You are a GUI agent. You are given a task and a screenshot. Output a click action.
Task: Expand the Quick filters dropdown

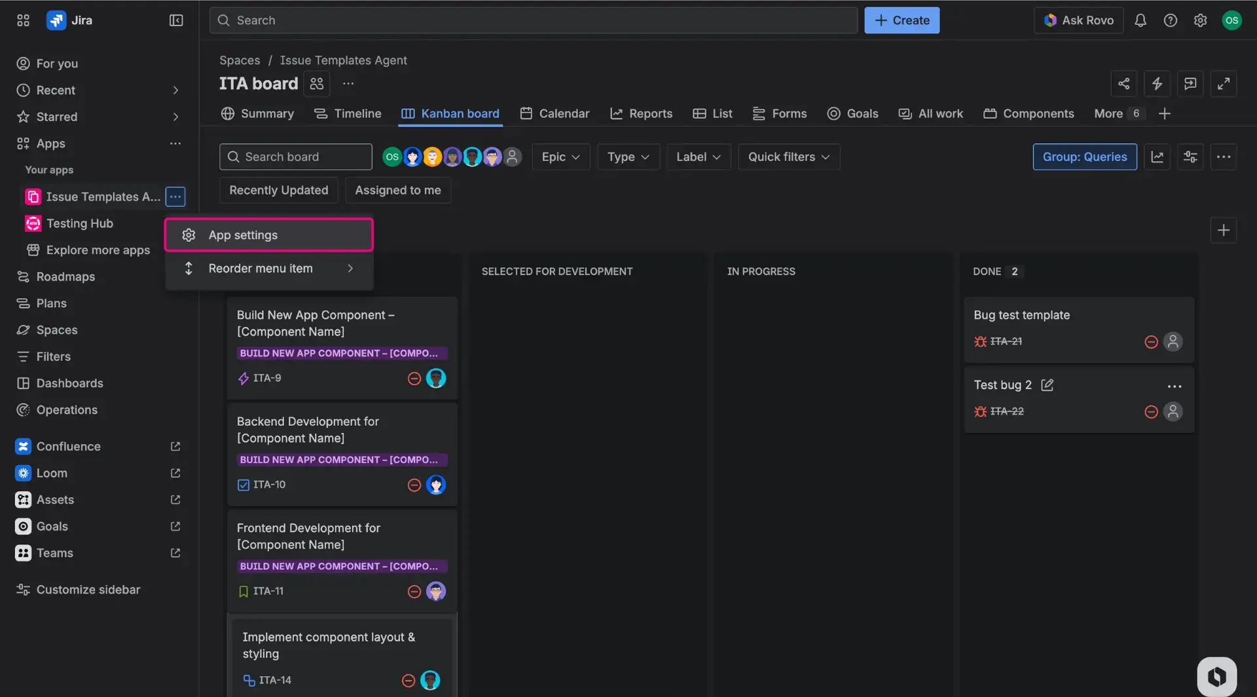[788, 157]
